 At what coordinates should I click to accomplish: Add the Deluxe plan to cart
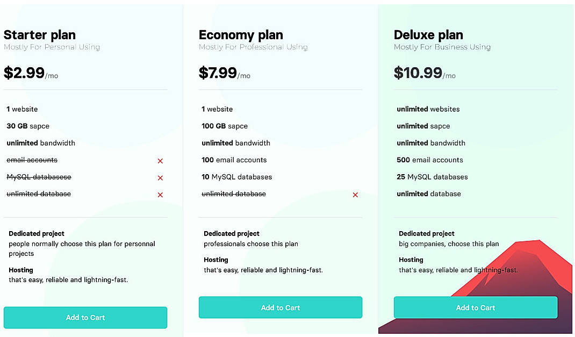coord(476,307)
